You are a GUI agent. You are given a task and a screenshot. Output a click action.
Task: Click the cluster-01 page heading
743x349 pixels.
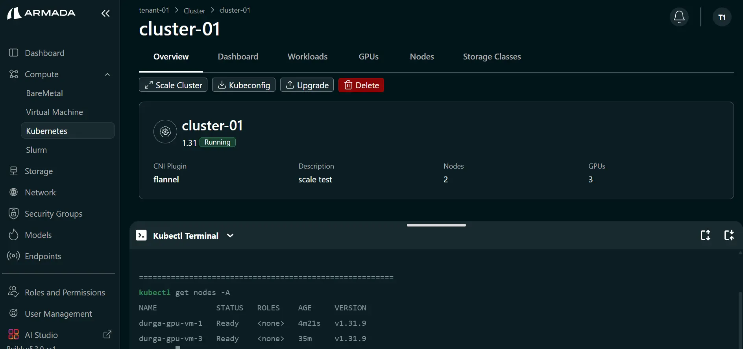click(179, 29)
